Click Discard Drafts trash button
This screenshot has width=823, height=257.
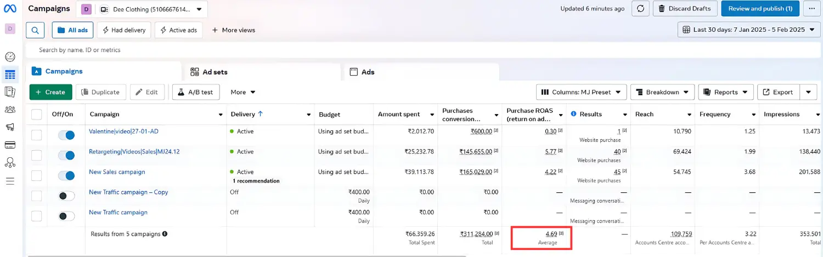(685, 9)
